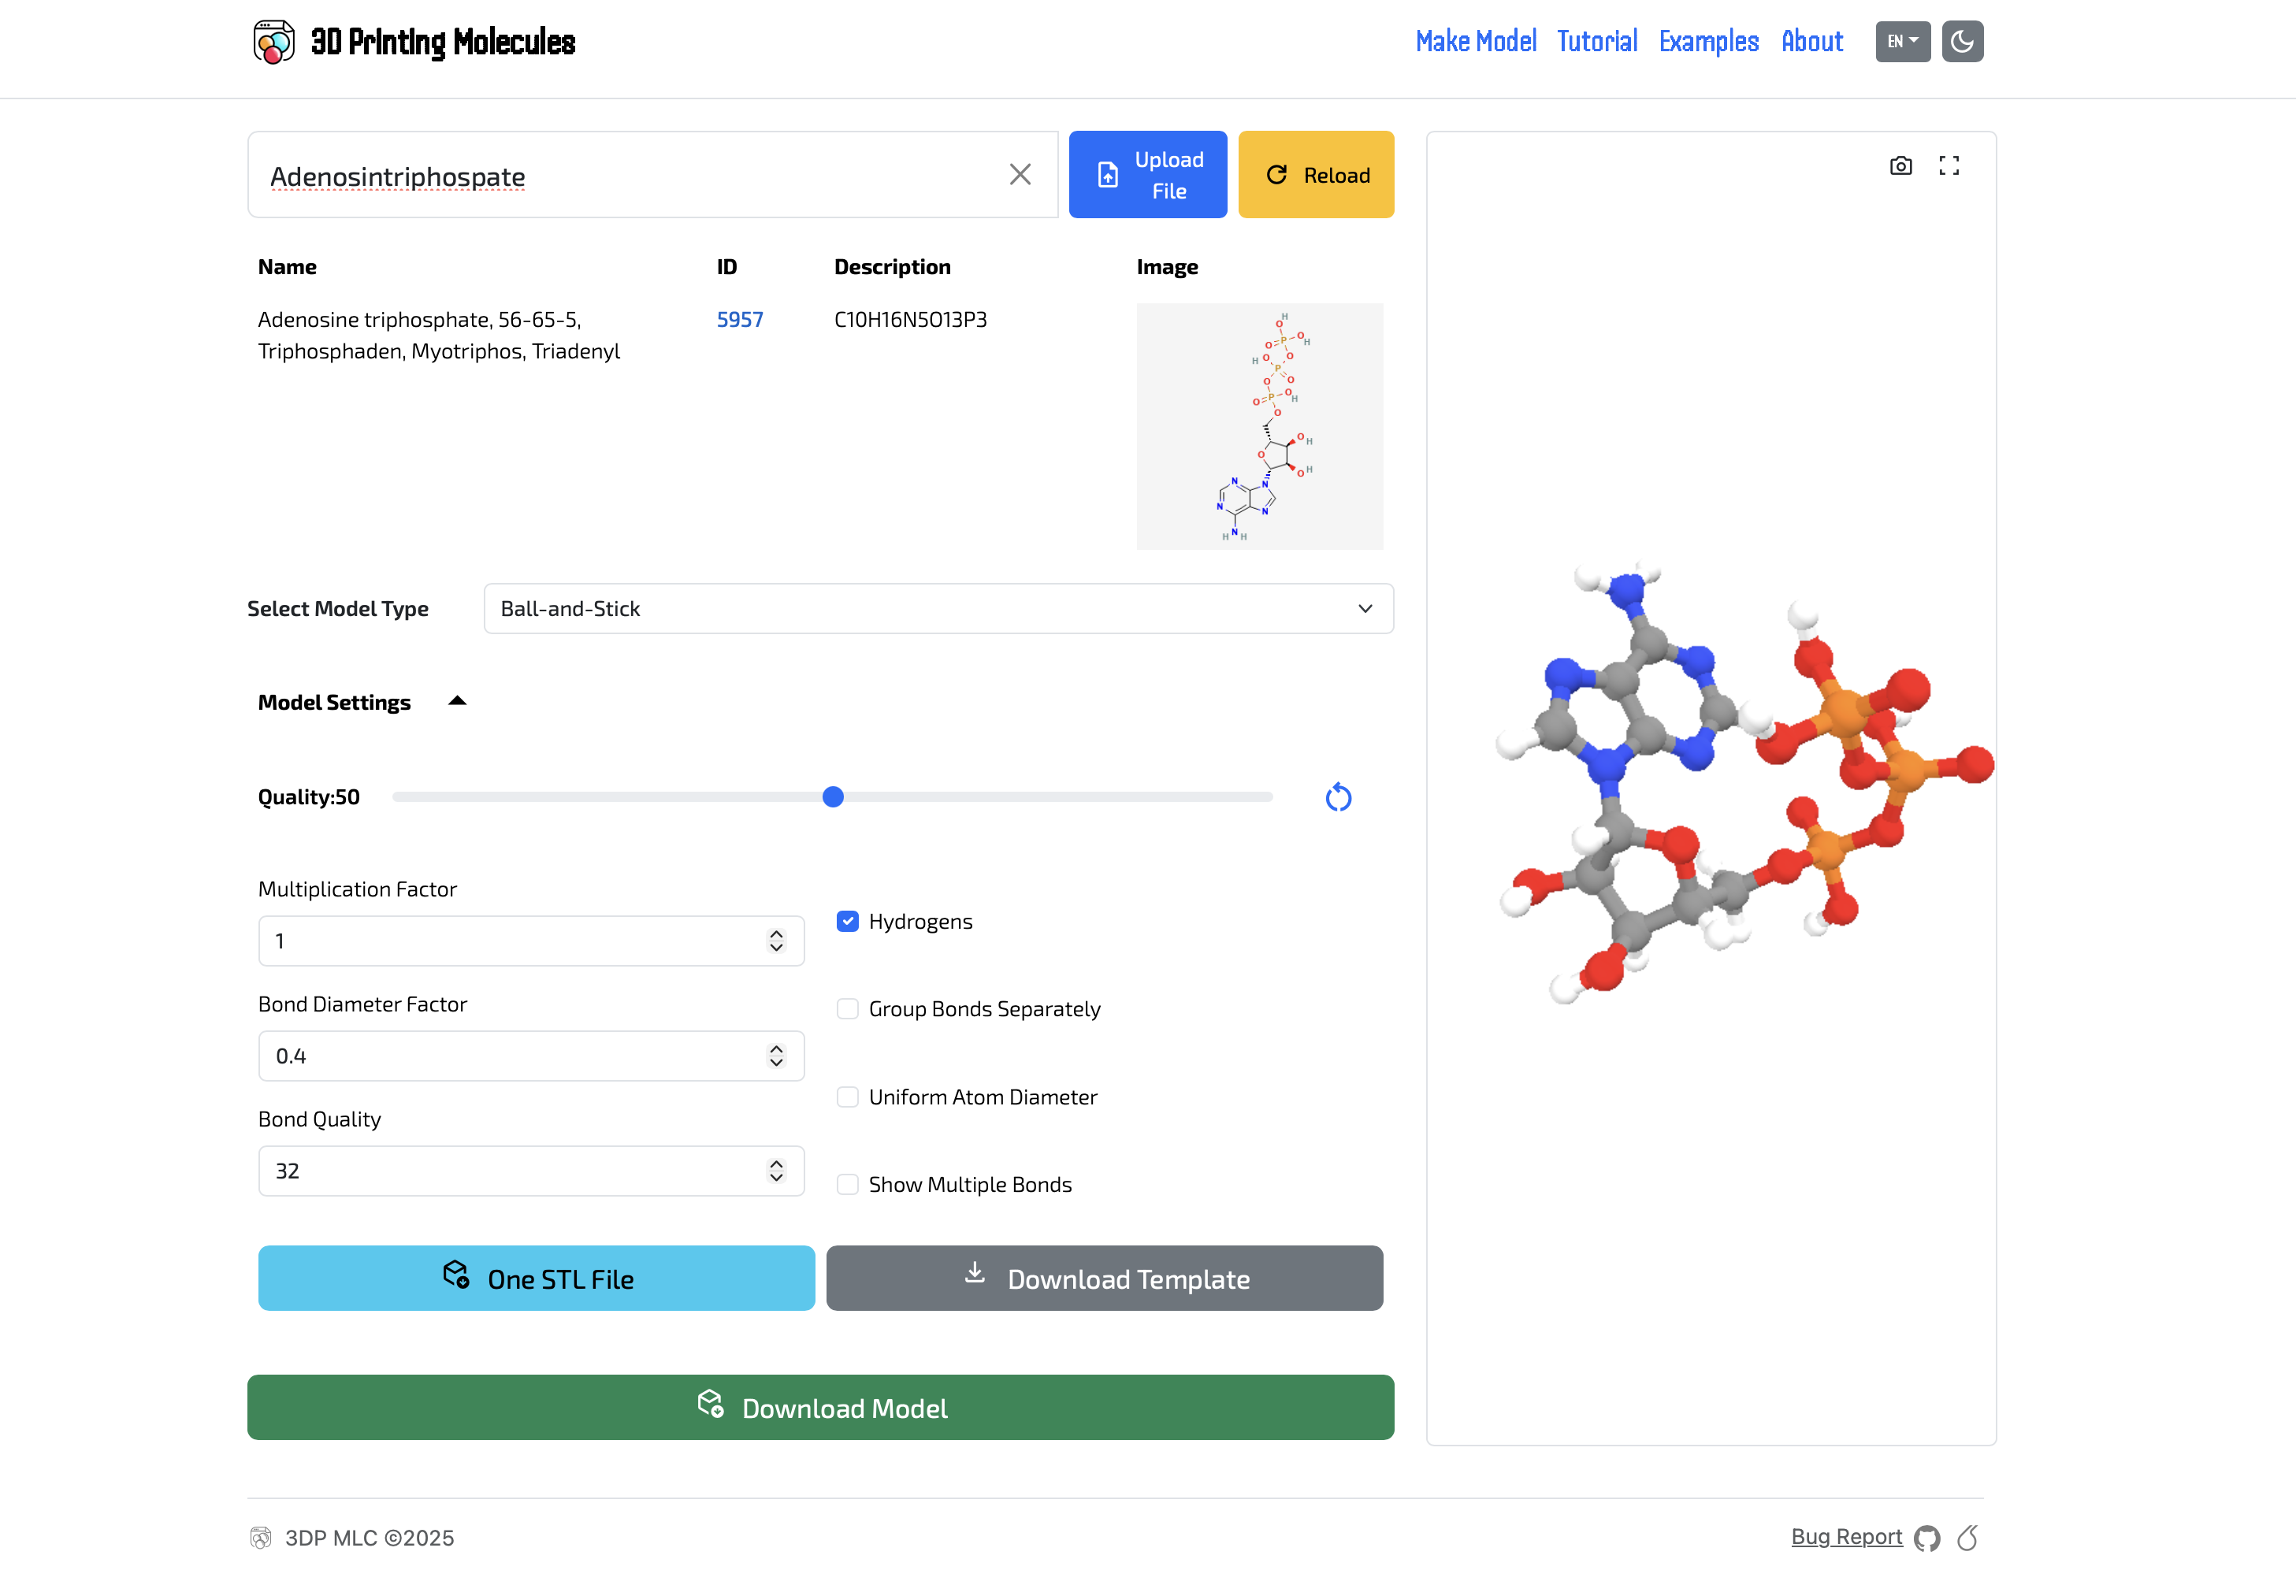Enable Show Multiple Bonds option
The height and width of the screenshot is (1596, 2296).
click(x=847, y=1184)
